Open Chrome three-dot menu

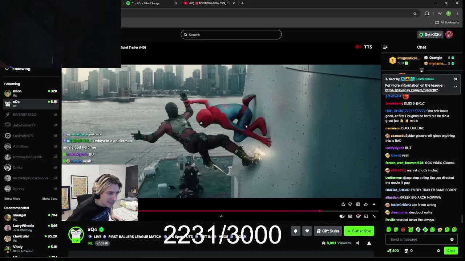tap(457, 13)
